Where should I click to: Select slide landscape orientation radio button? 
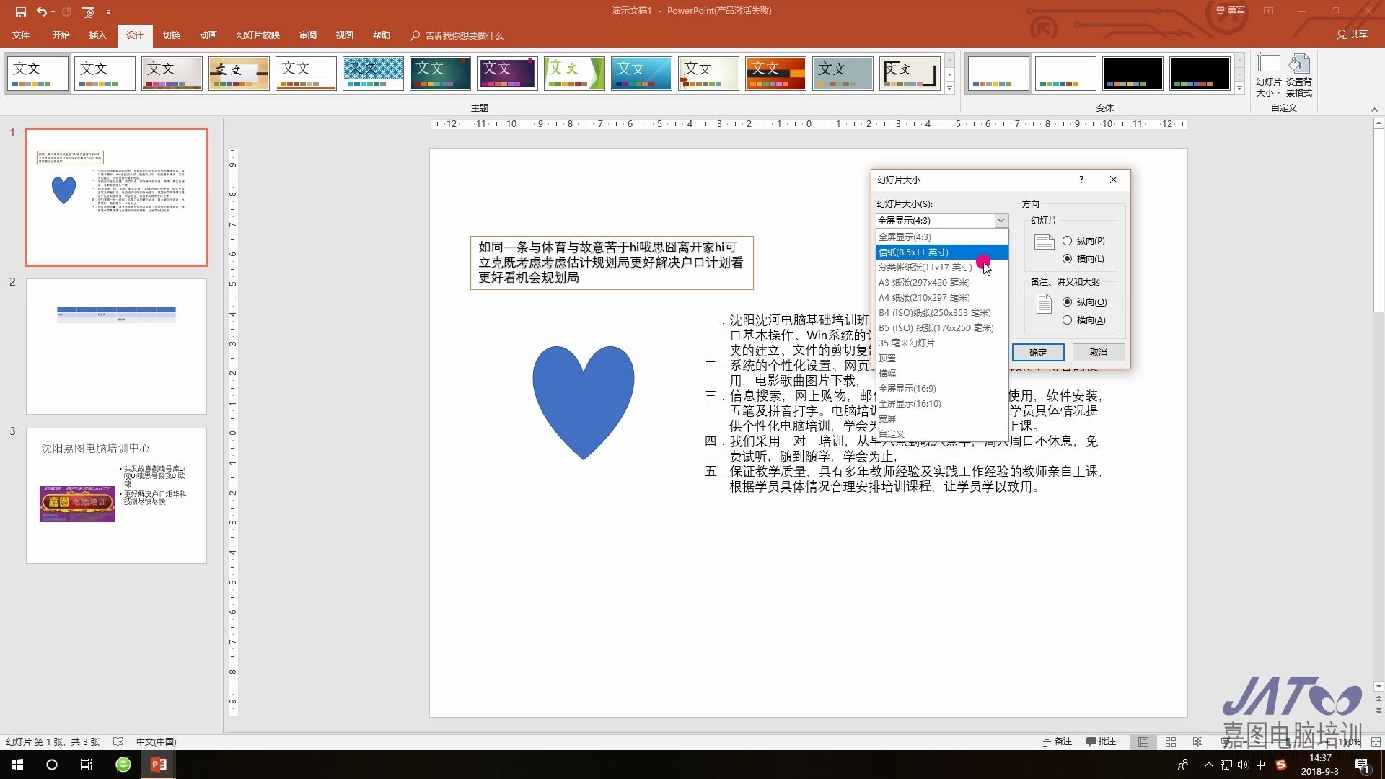[x=1067, y=259]
